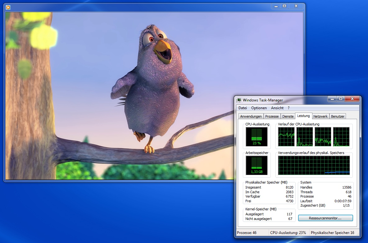Maximize the video player window
This screenshot has width=368, height=243.
pos(284,6)
